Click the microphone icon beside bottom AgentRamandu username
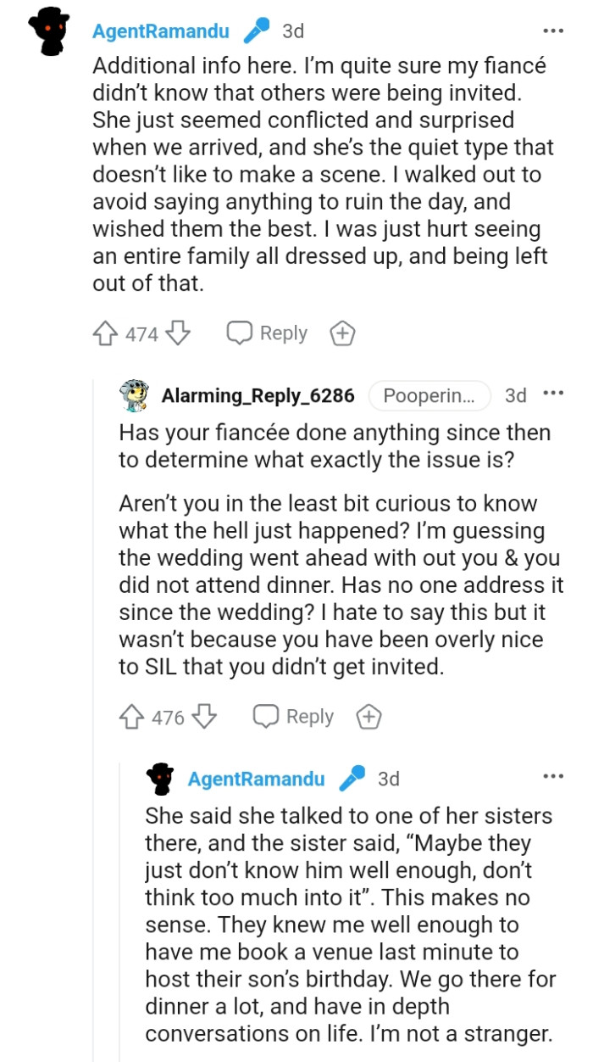 353,778
